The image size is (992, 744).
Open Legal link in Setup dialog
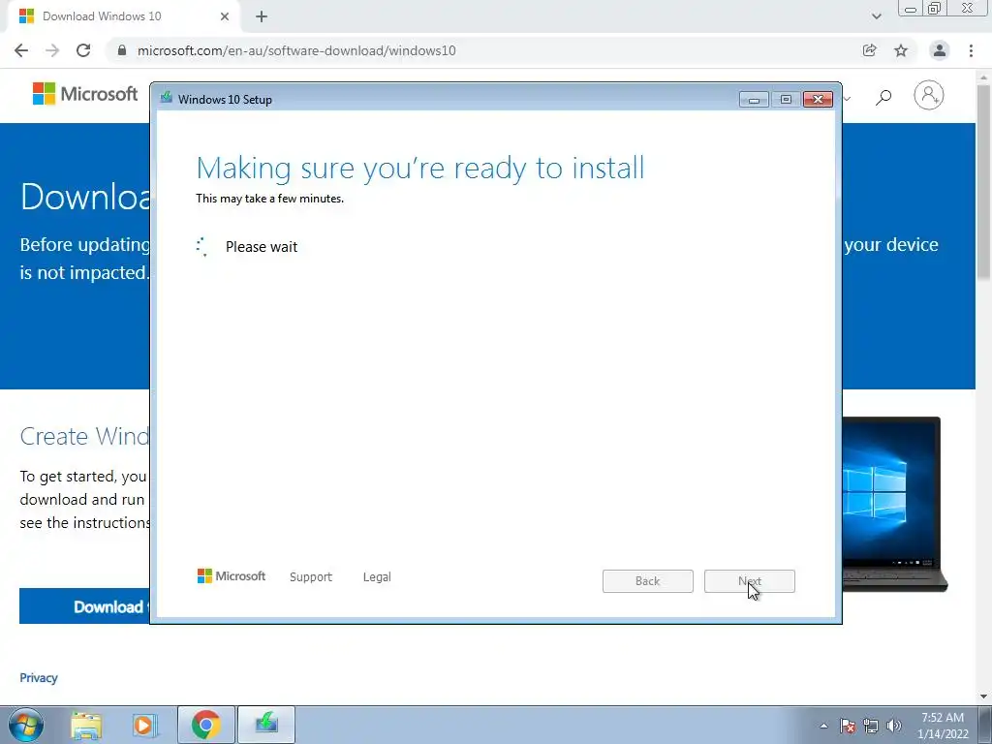377,577
